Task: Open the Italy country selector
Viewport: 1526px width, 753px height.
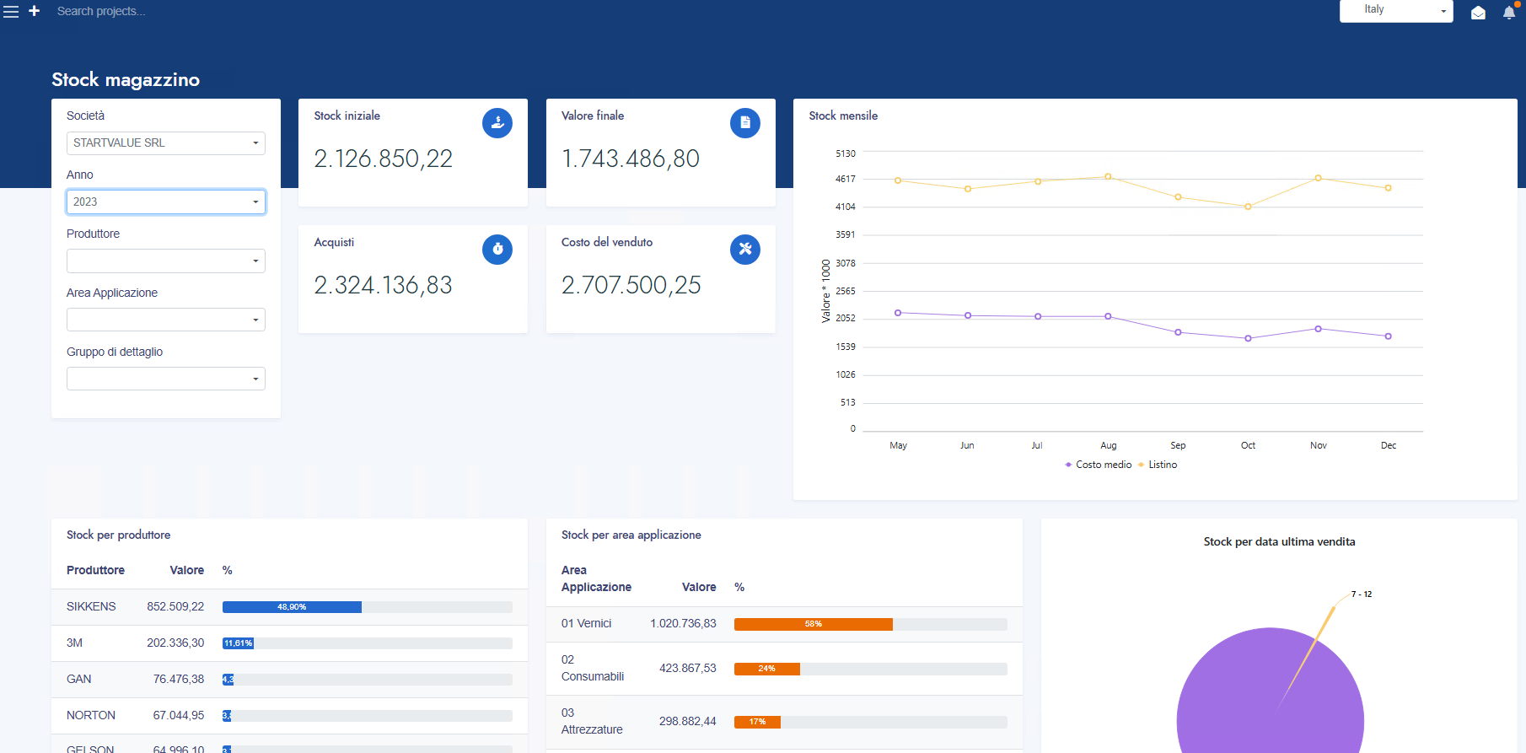Action: [x=1395, y=11]
